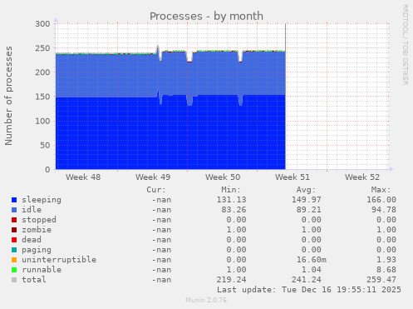413x309 pixels.
Task: Click sleeping average value 149.97
Action: pos(307,200)
